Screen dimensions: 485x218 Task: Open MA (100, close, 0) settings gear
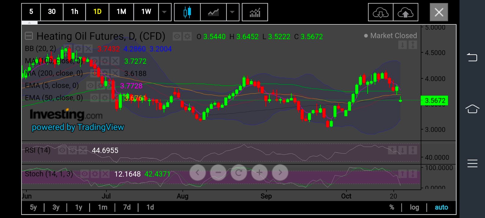point(105,61)
